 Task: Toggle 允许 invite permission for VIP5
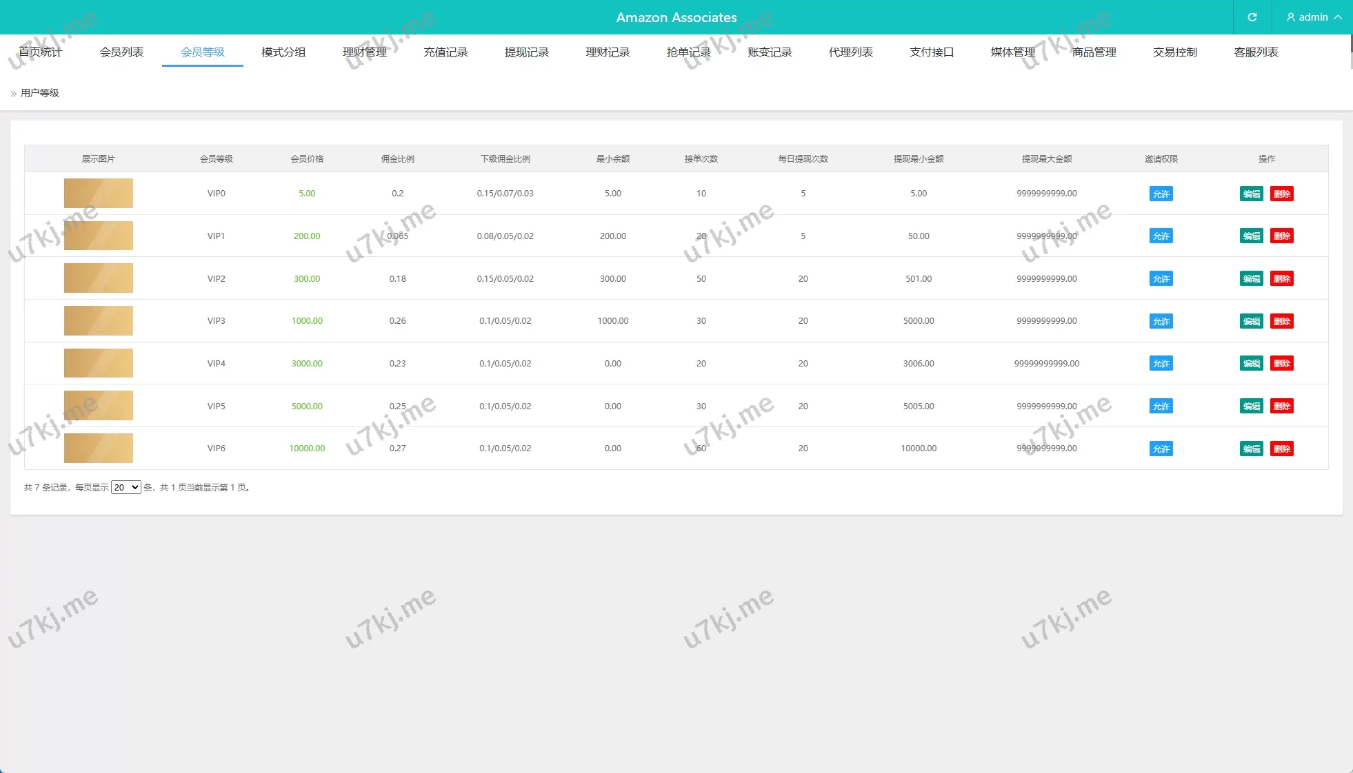coord(1161,406)
